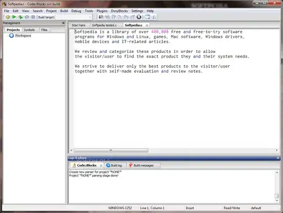
Task: Open the Debug menu
Action: 76,11
